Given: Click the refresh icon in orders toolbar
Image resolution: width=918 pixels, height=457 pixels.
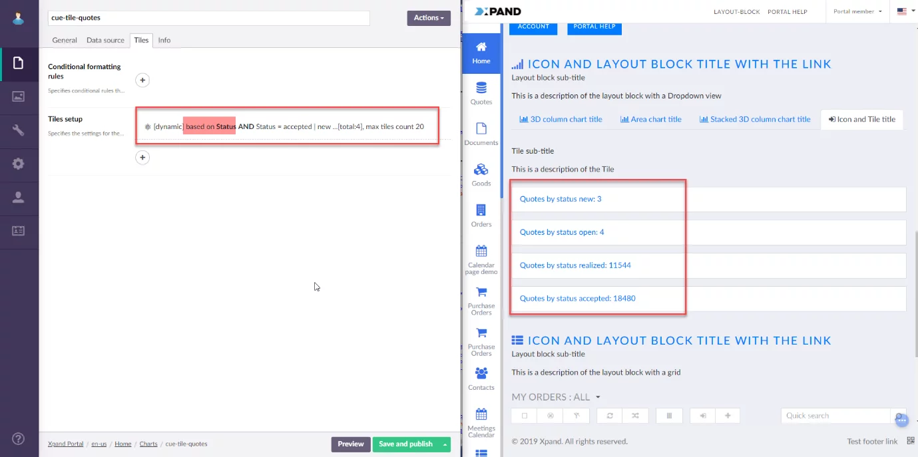Looking at the screenshot, I should click(x=609, y=416).
